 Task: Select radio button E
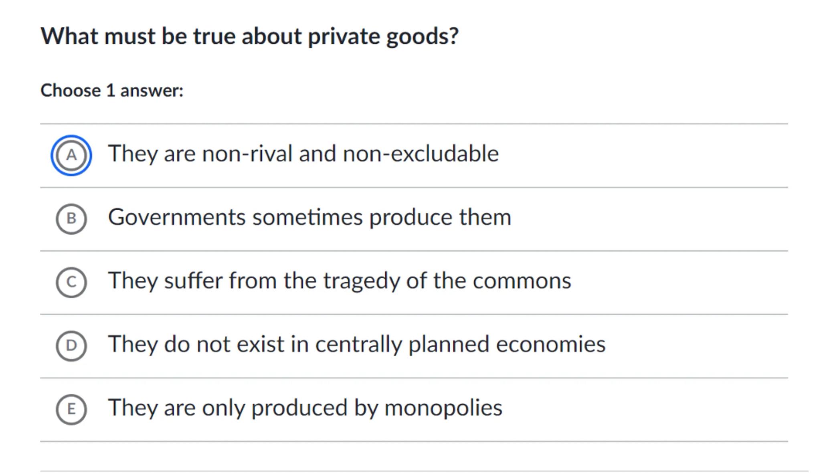(x=71, y=409)
